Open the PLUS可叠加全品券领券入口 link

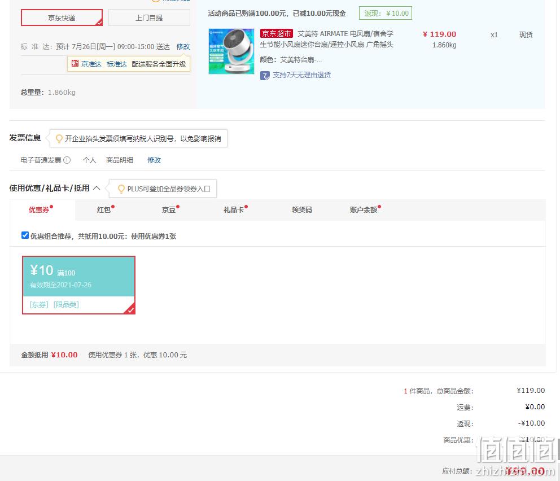click(x=169, y=189)
